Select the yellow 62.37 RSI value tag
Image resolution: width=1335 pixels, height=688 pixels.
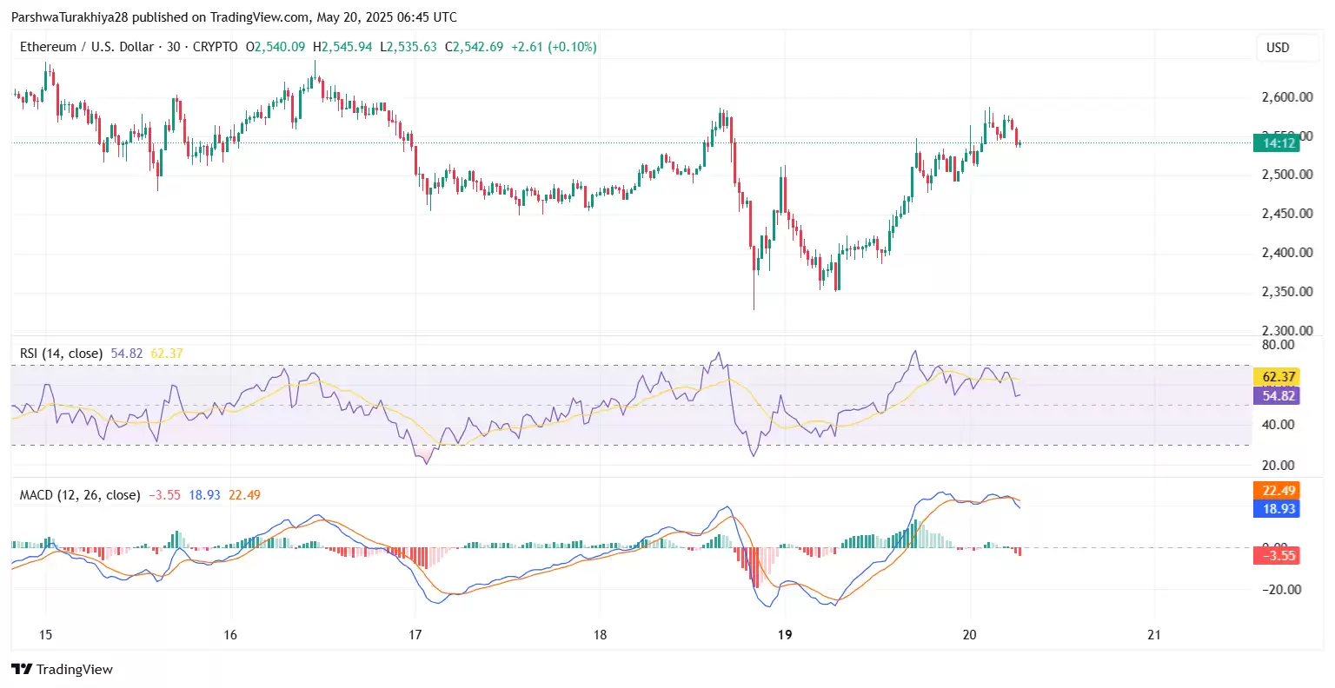1276,377
